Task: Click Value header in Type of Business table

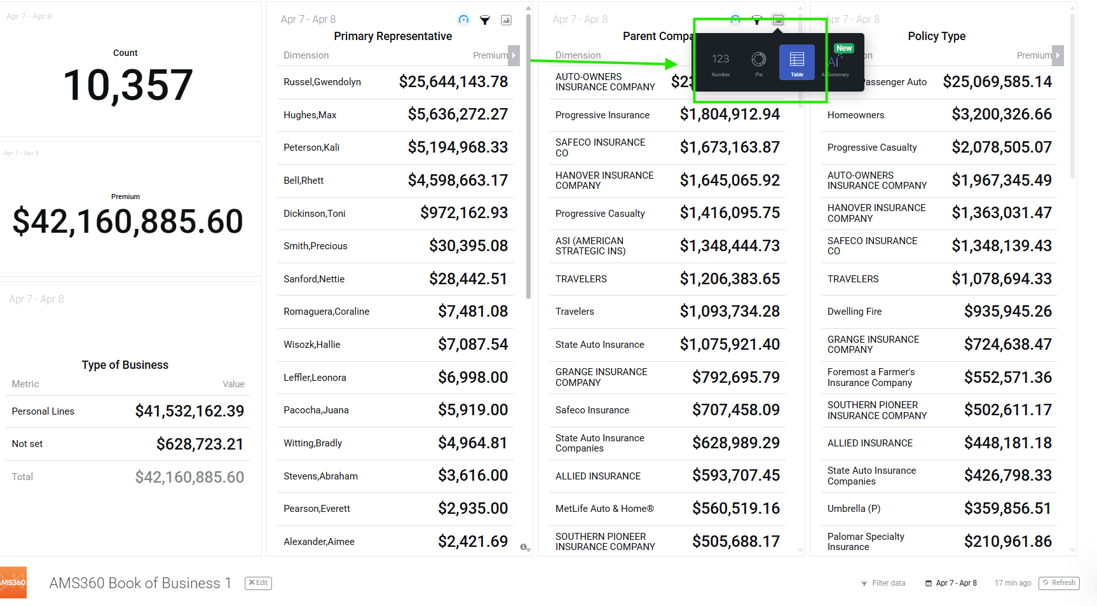Action: 233,384
